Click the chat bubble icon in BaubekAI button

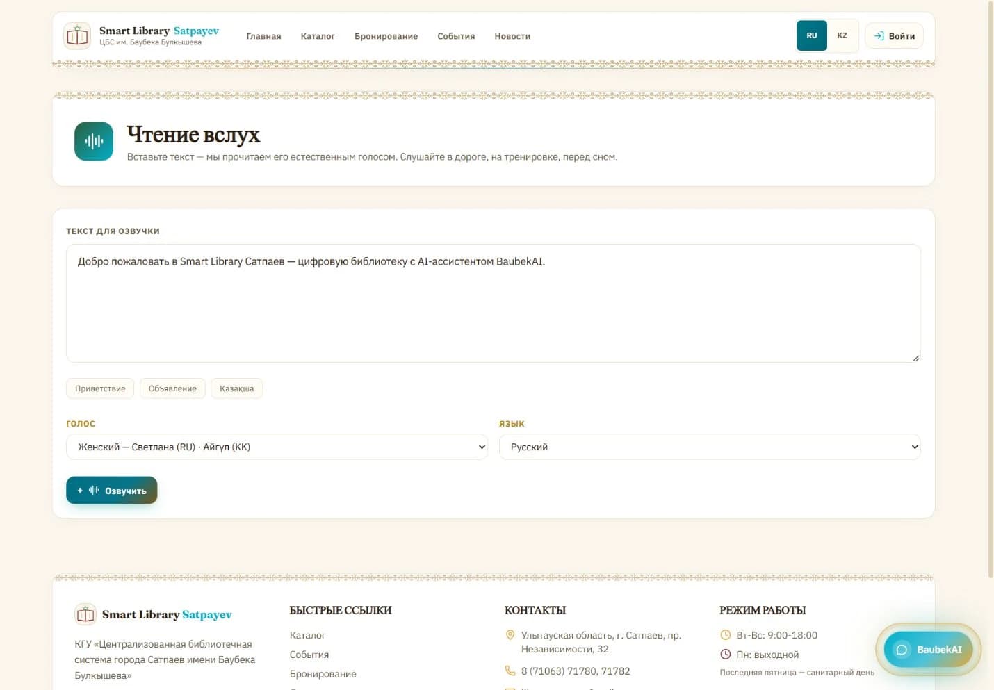(x=902, y=650)
